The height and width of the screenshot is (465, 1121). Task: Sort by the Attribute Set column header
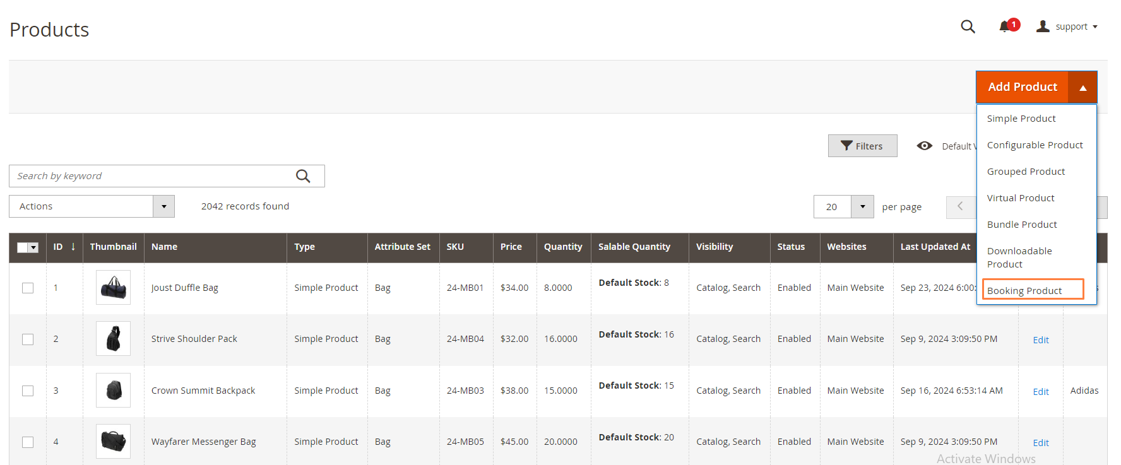403,247
